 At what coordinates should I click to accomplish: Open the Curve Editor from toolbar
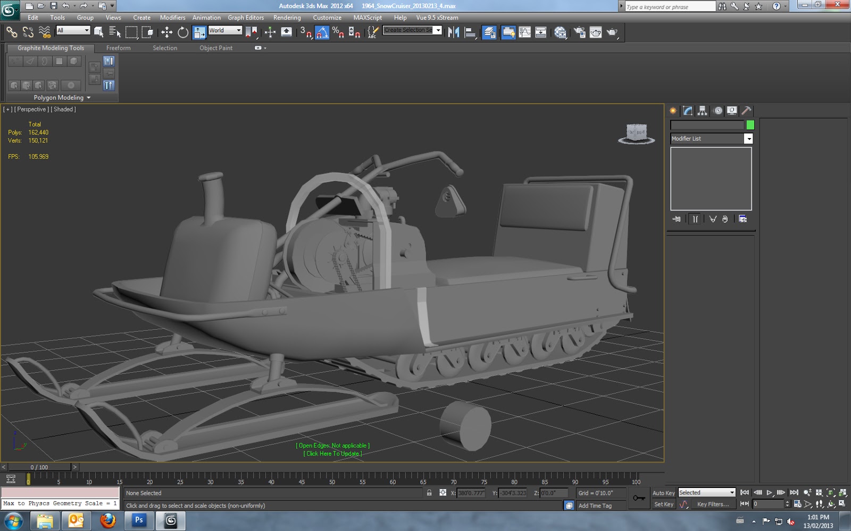[524, 32]
